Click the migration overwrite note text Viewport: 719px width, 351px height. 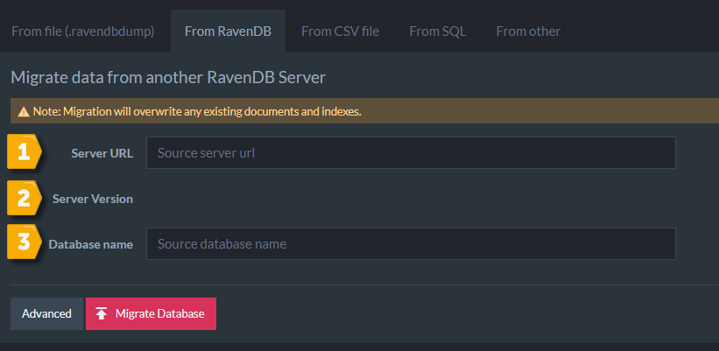197,111
